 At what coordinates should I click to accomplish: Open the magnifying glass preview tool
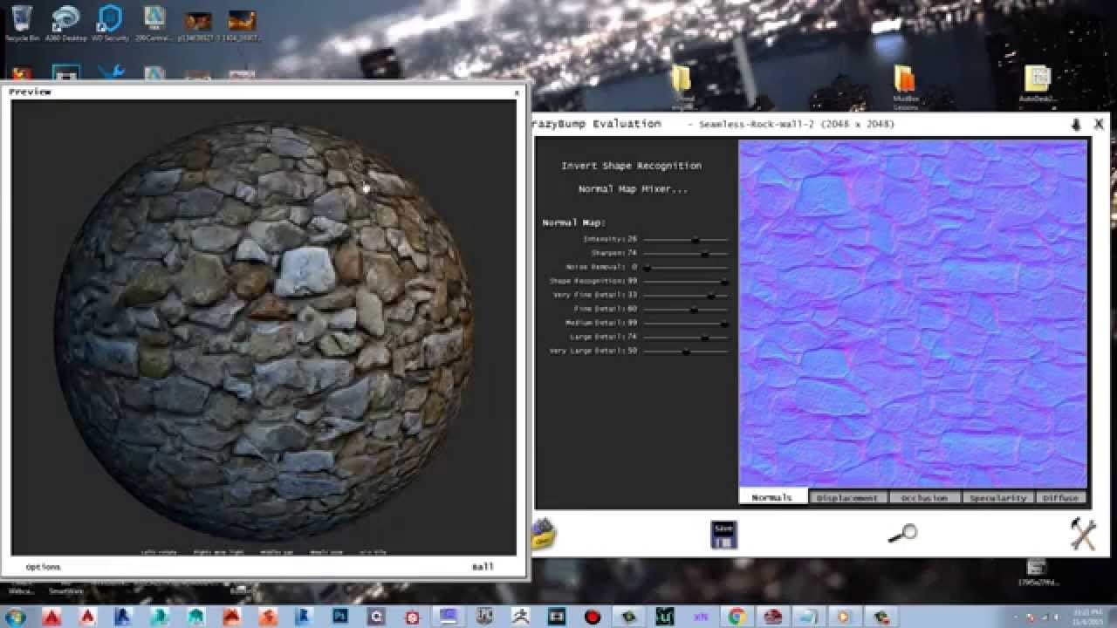[x=902, y=533]
